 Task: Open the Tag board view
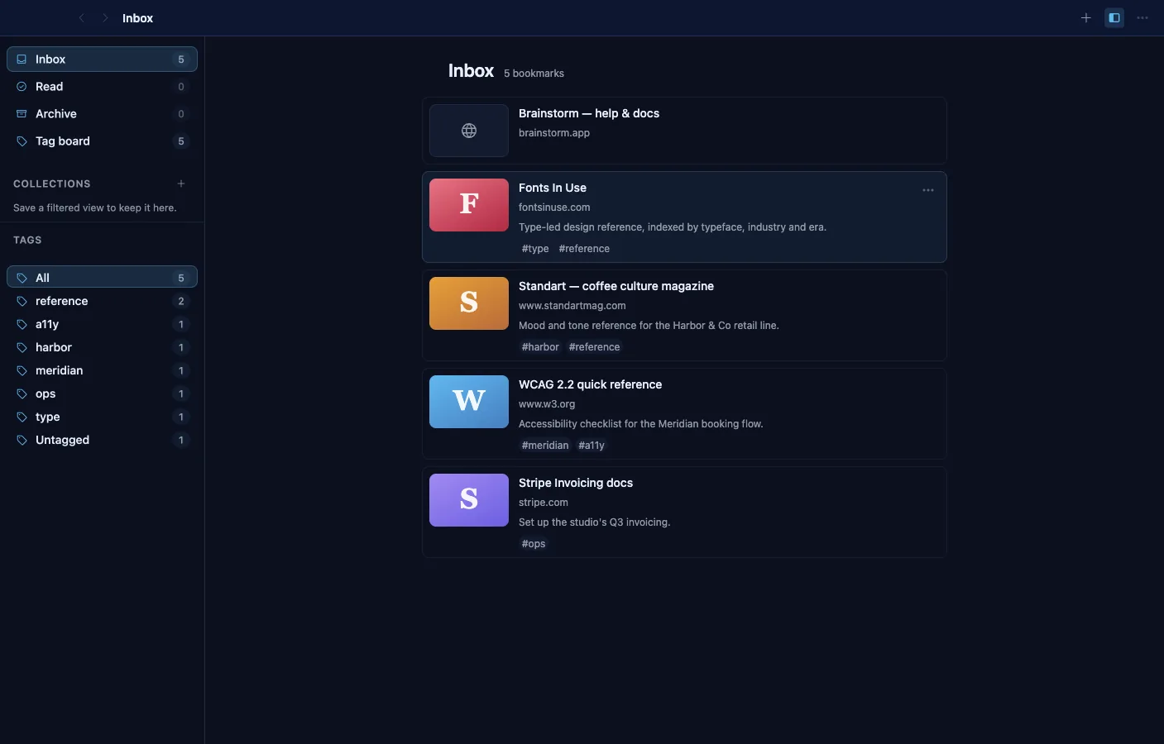(x=102, y=141)
